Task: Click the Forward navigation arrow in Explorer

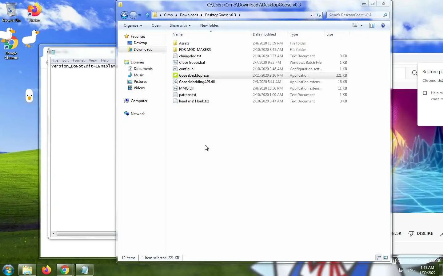Action: coord(133,15)
